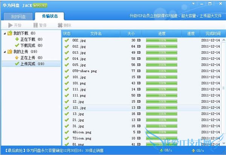Select file 002.jpg

coord(79,40)
